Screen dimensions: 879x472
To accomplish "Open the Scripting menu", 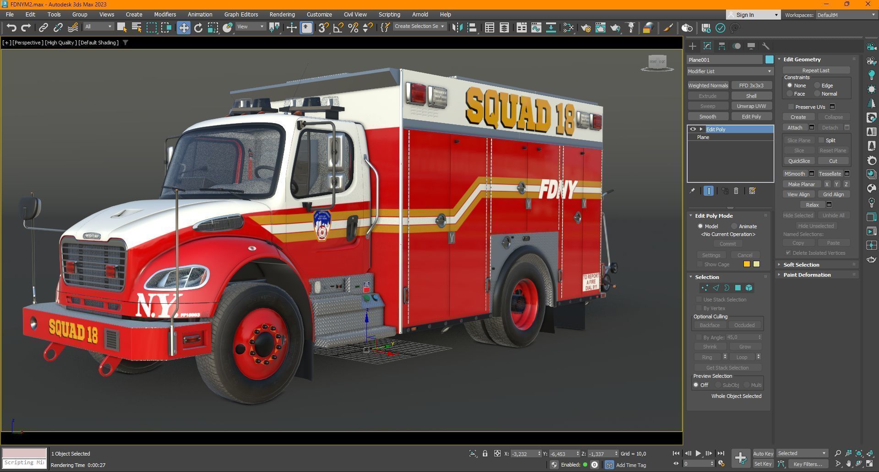I will [x=389, y=14].
